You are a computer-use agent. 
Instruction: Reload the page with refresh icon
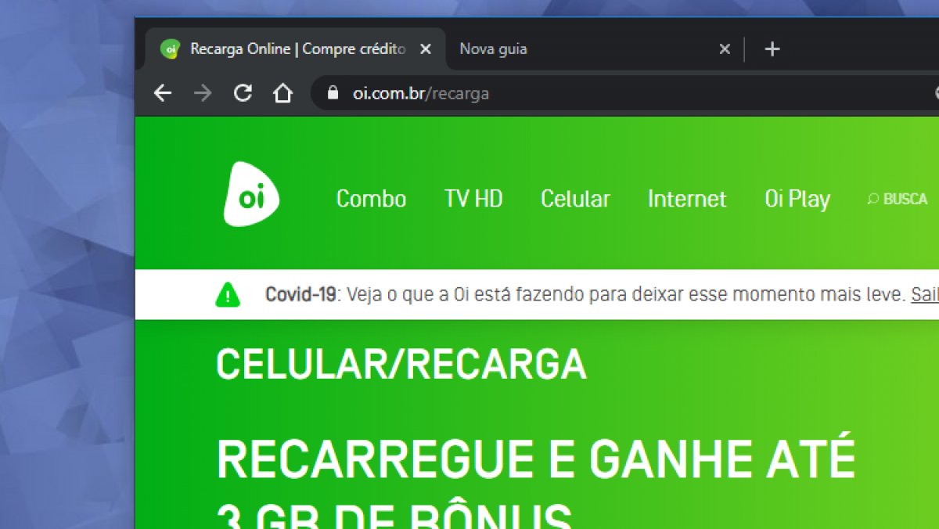243,93
